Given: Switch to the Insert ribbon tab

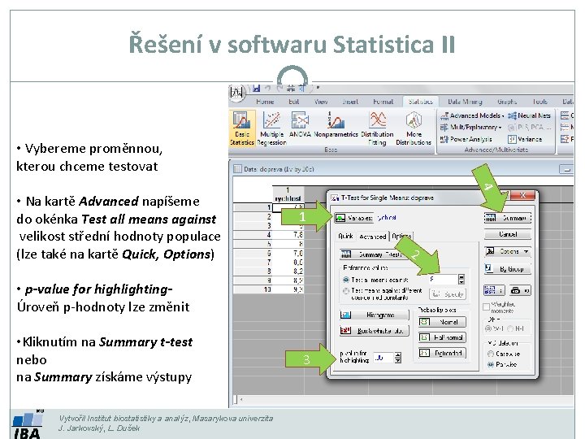Looking at the screenshot, I should (x=350, y=102).
